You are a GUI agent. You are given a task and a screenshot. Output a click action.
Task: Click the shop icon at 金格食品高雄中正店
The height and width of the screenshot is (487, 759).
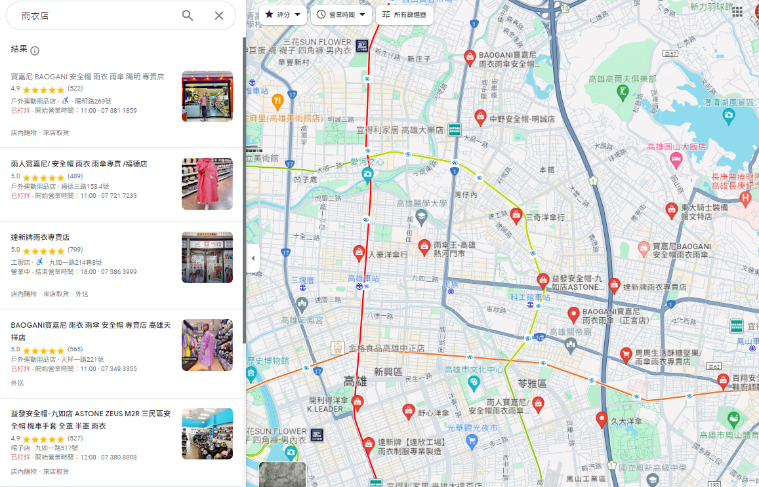(x=337, y=348)
